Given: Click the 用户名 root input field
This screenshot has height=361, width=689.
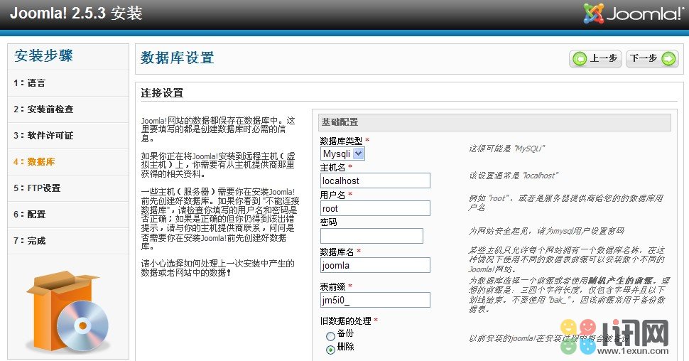Looking at the screenshot, I should click(375, 209).
